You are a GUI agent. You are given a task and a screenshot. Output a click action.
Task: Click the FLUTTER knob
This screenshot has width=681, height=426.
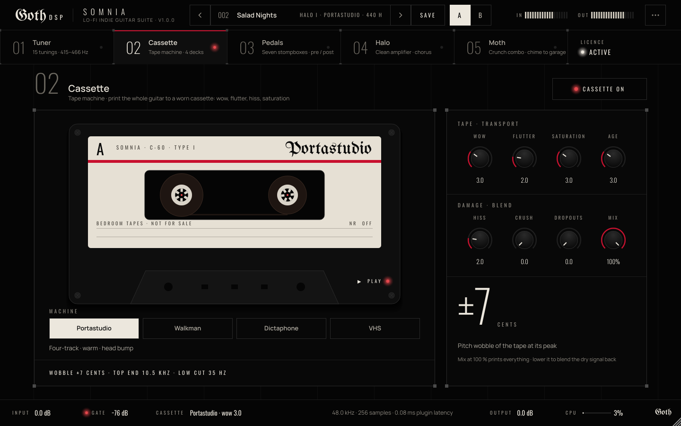pyautogui.click(x=524, y=159)
